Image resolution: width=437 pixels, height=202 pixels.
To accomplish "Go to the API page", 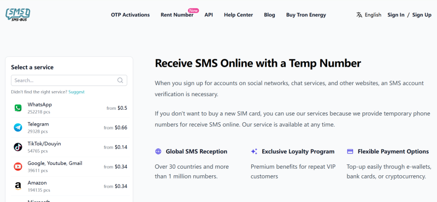I will [209, 15].
